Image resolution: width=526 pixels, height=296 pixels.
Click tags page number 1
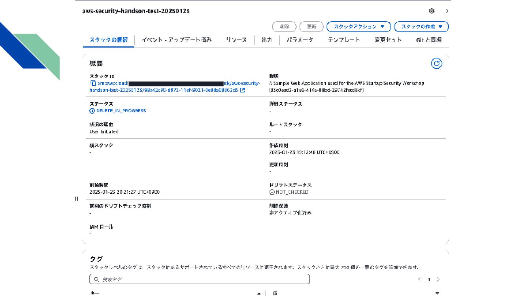pos(429,279)
